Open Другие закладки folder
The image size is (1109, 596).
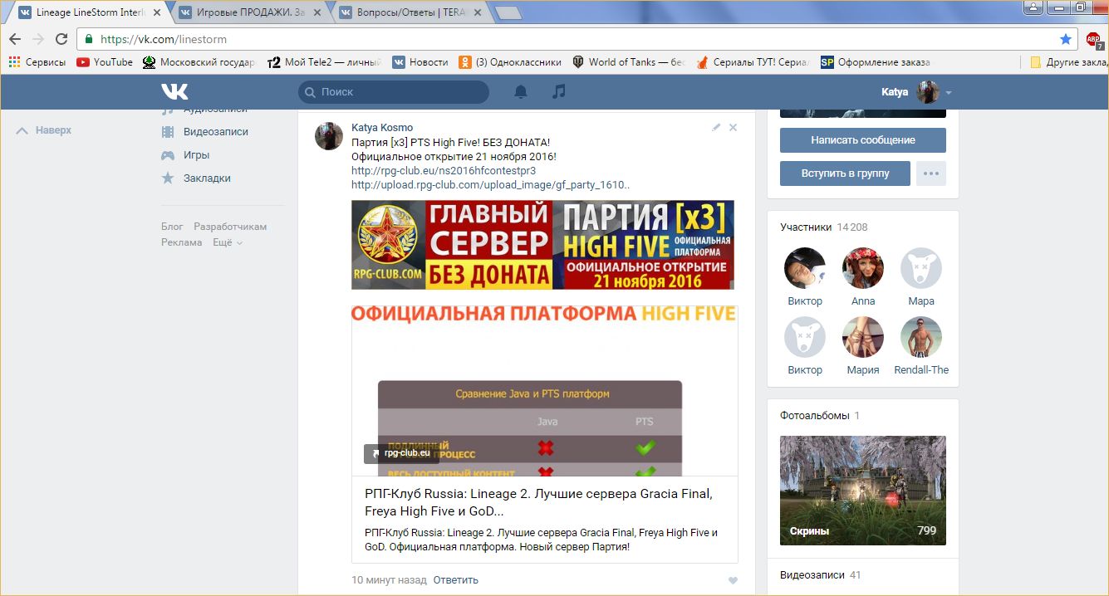click(1067, 61)
